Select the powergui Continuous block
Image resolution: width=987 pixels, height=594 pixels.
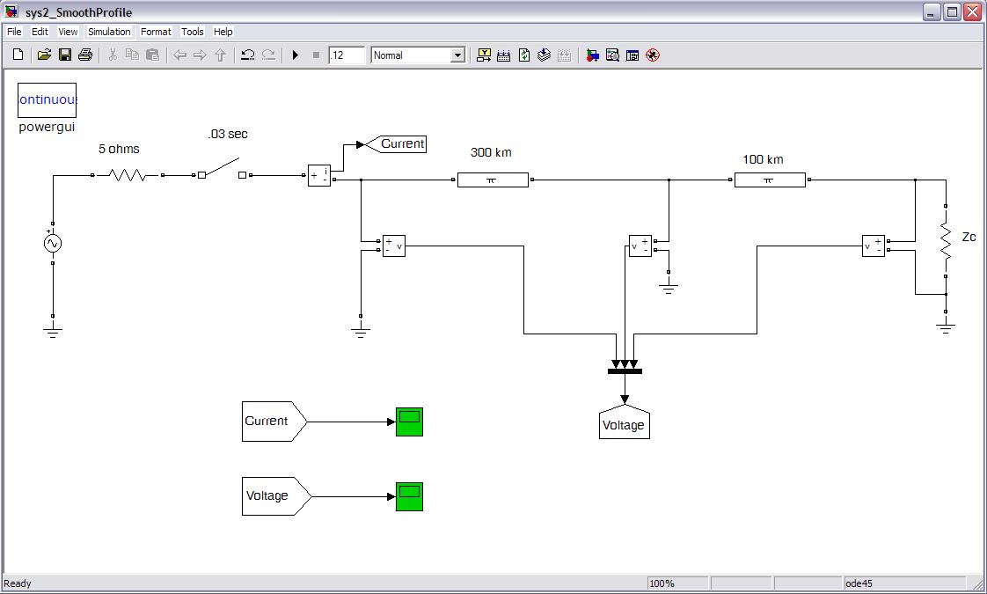coord(48,100)
